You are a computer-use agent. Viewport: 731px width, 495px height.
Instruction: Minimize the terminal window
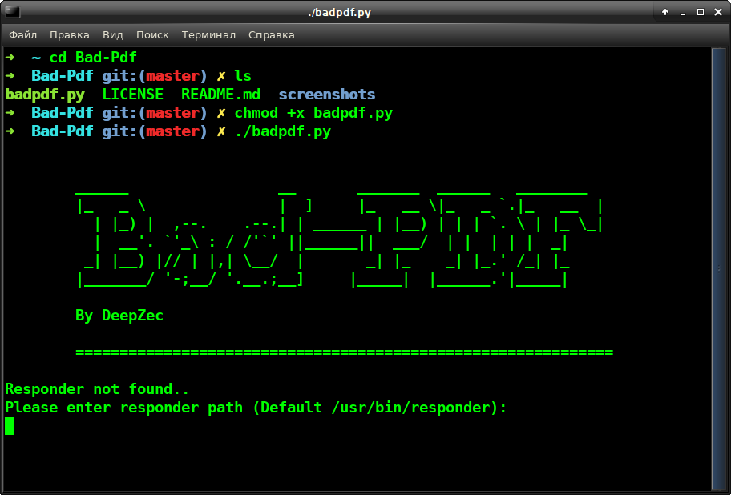click(x=683, y=12)
